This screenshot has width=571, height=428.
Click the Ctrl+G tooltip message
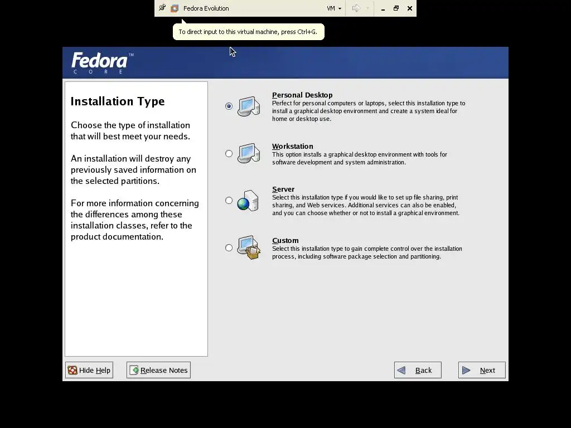248,32
